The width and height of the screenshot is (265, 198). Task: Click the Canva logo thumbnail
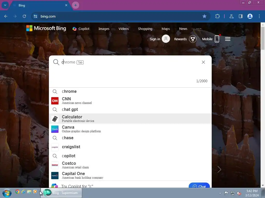coord(55,129)
